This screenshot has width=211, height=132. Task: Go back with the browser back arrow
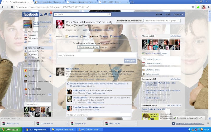3,7
